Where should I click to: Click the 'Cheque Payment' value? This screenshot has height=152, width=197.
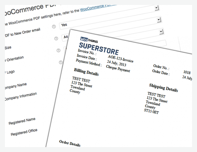click(118, 69)
